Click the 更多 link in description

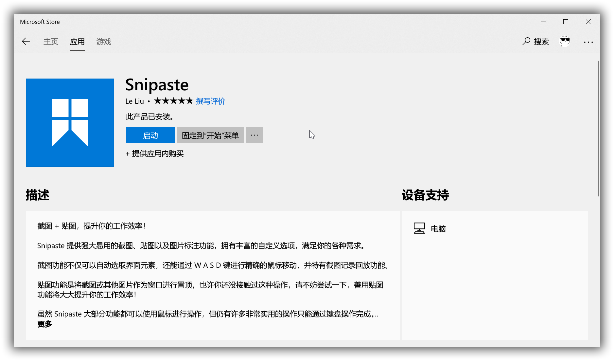(45, 324)
